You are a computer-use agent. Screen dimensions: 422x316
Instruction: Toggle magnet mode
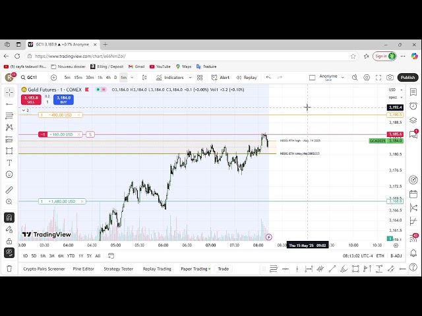click(x=9, y=217)
